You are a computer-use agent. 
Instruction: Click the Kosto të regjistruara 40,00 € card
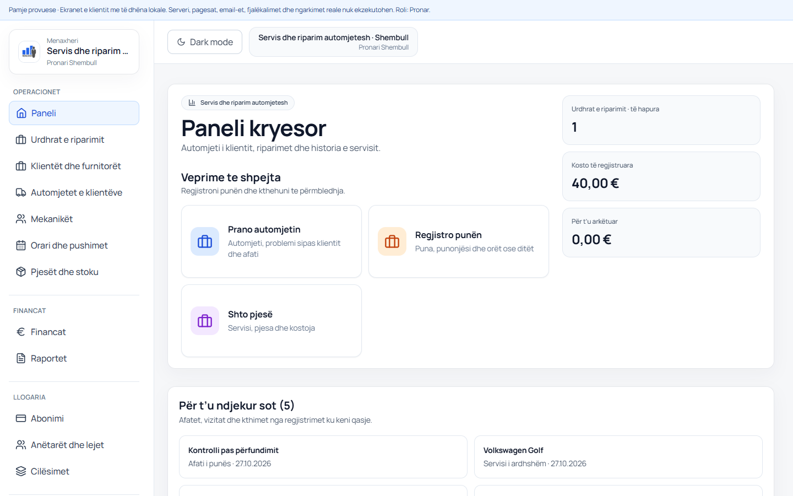tap(661, 176)
